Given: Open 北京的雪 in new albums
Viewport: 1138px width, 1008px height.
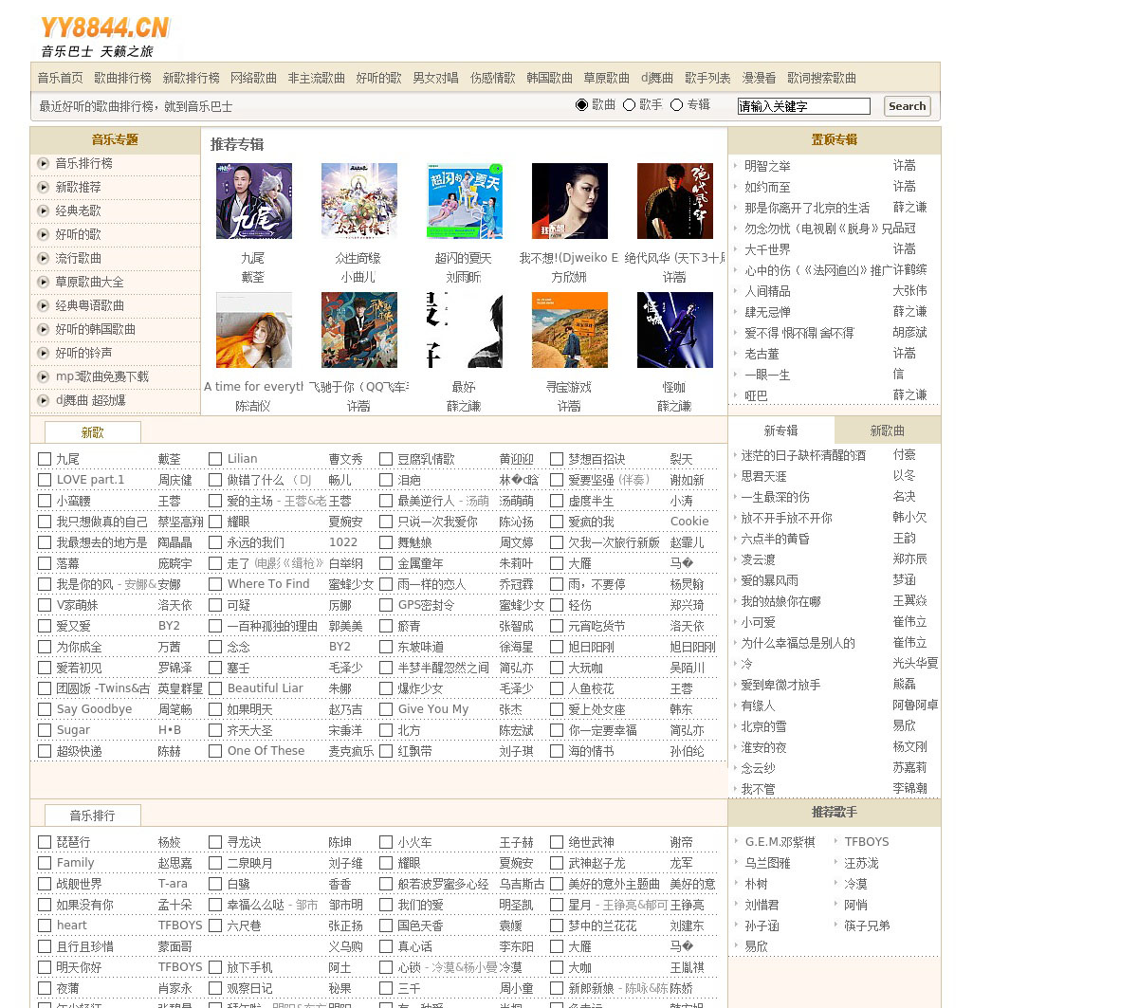Looking at the screenshot, I should (x=763, y=726).
